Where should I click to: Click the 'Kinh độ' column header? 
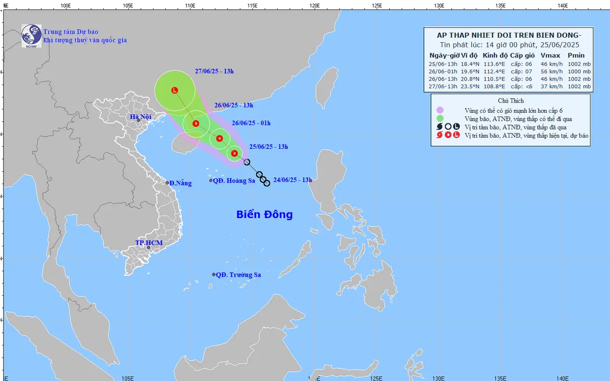(495, 55)
